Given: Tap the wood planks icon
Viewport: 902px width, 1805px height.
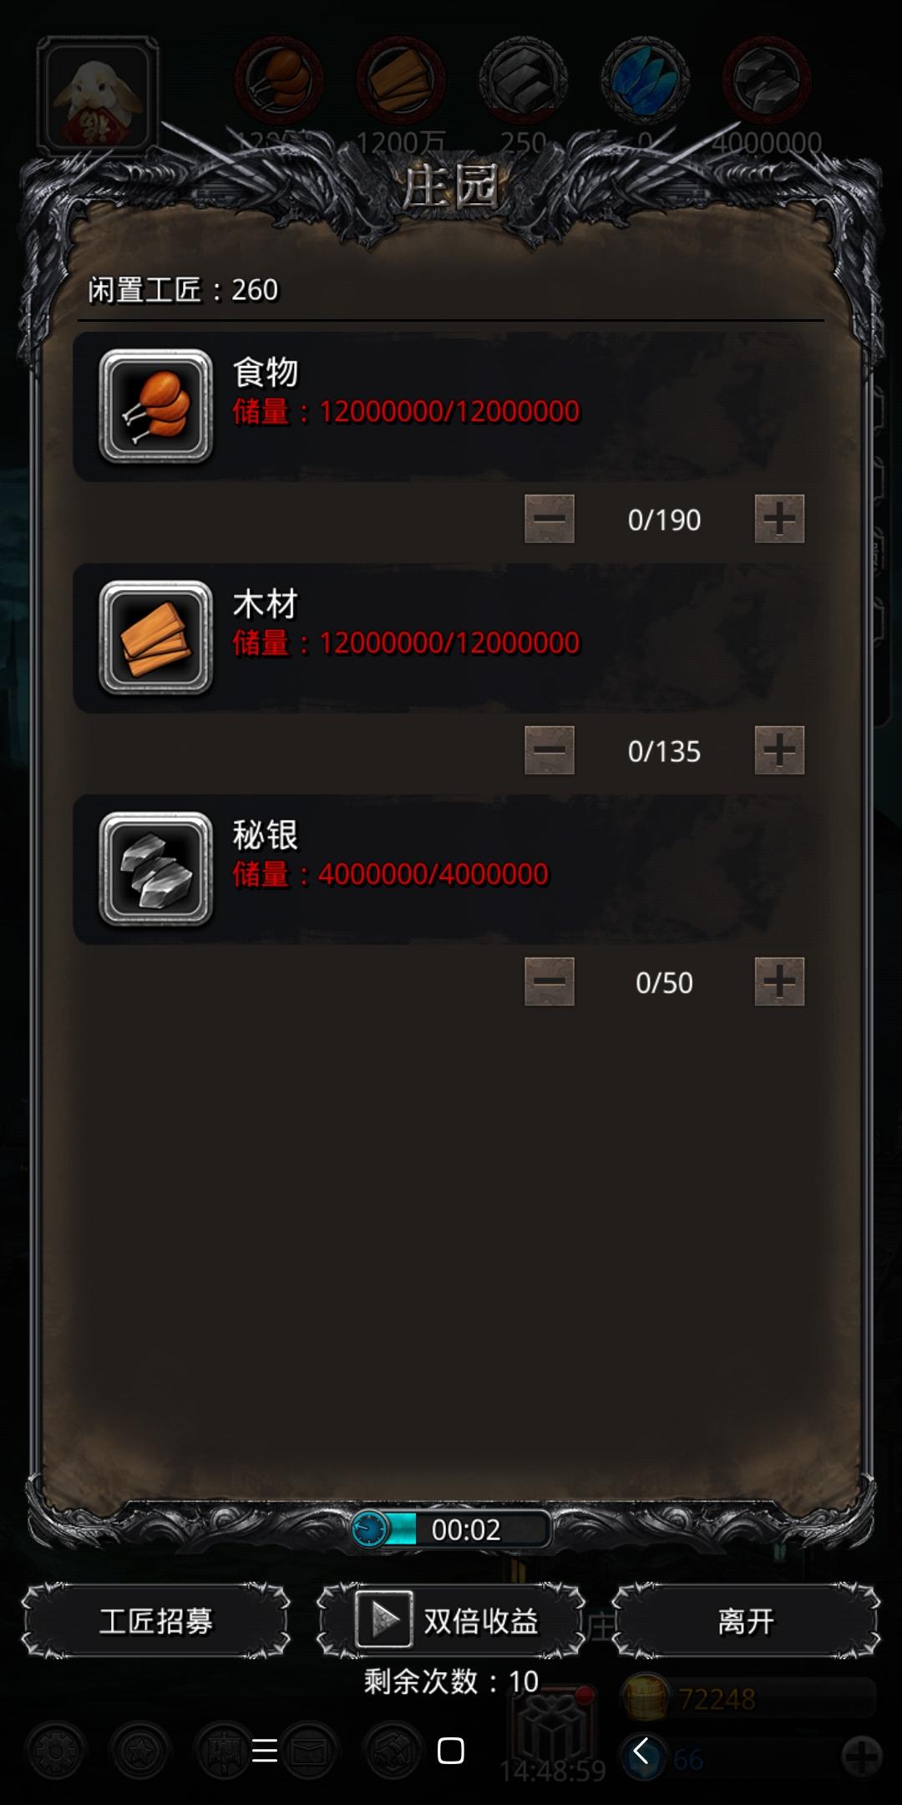Looking at the screenshot, I should coord(156,638).
